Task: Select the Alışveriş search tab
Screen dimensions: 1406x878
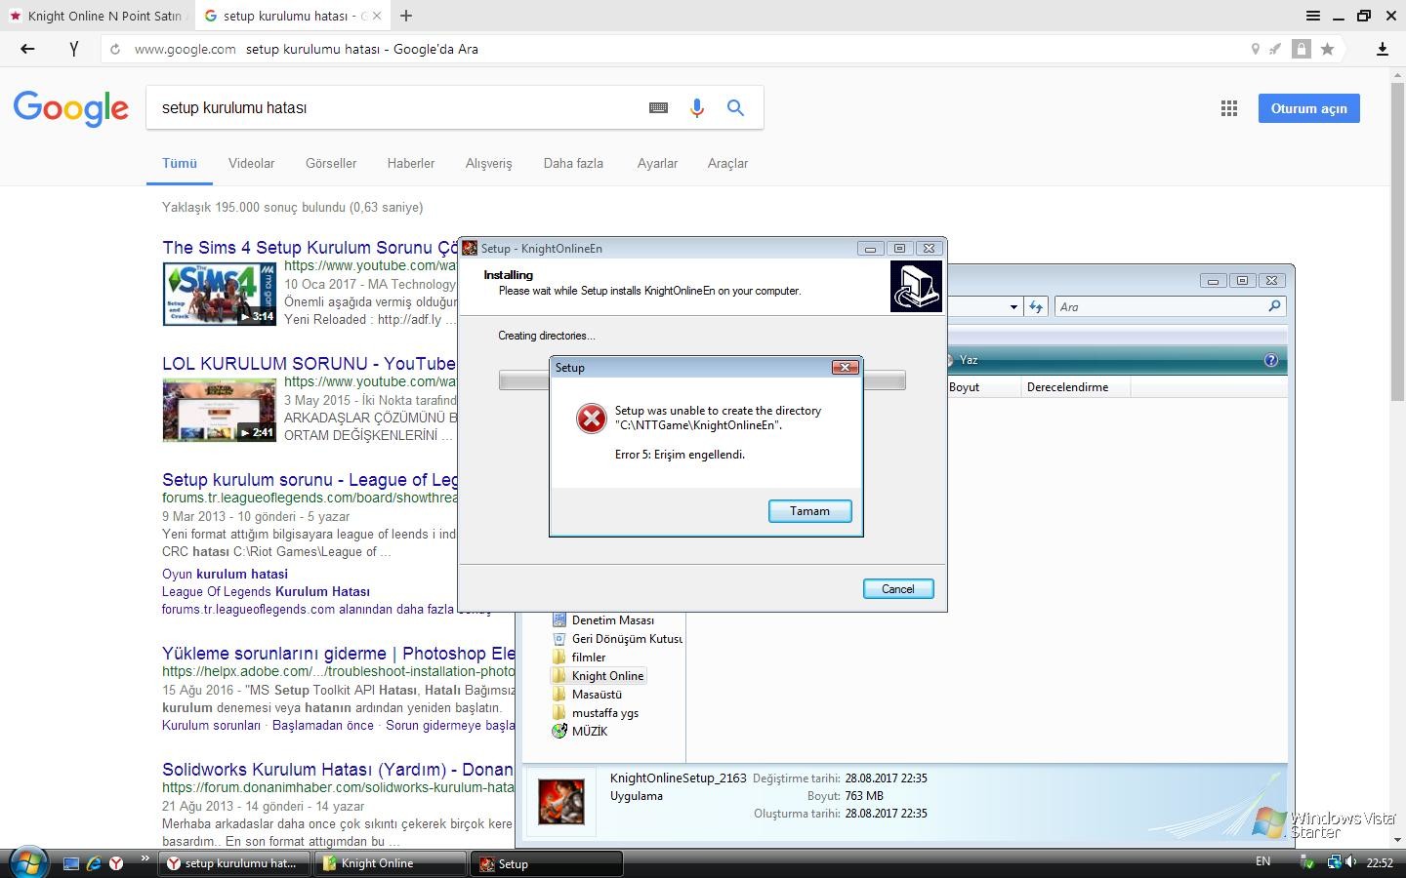Action: (489, 164)
